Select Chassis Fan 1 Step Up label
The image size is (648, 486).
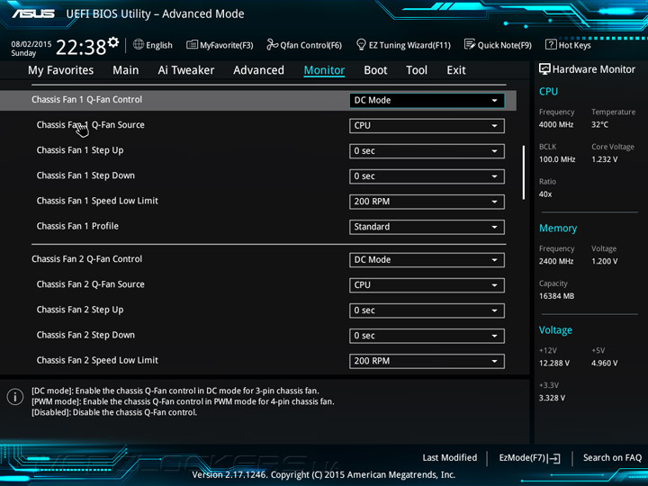[80, 150]
